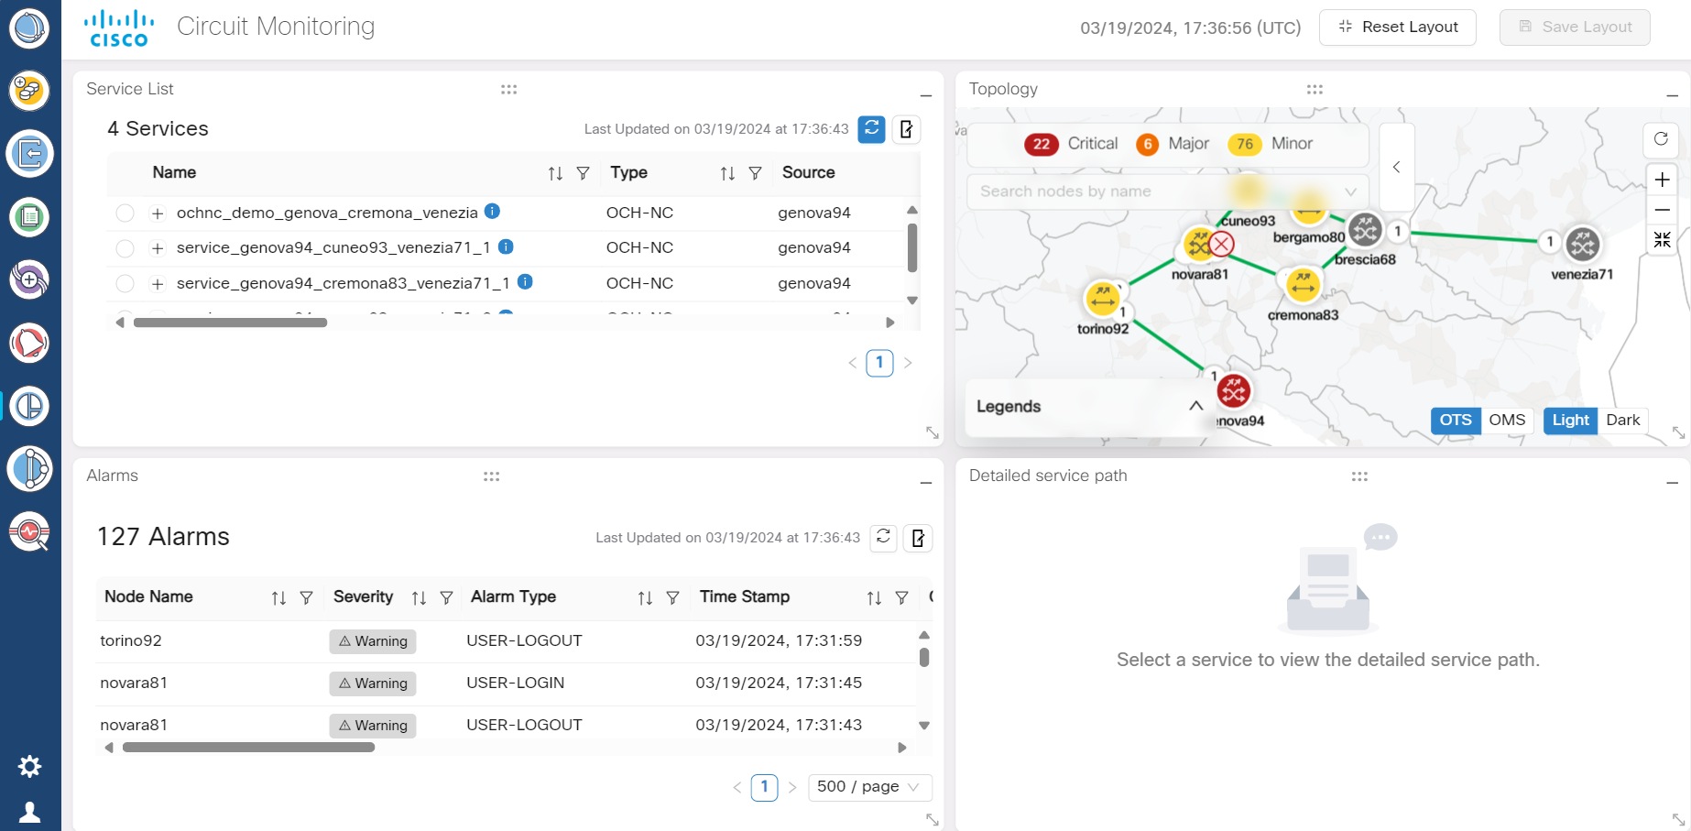Select service_genova94_cuneo93_venezia71_1 radio button
Image resolution: width=1691 pixels, height=831 pixels.
click(x=125, y=248)
